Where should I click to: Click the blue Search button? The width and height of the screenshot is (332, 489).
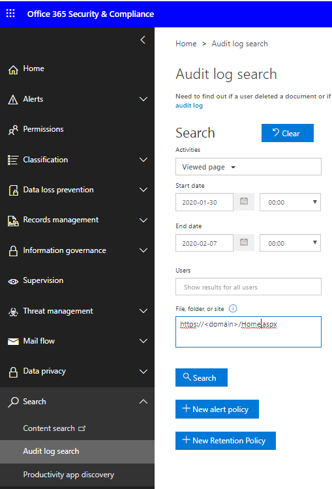pyautogui.click(x=202, y=378)
